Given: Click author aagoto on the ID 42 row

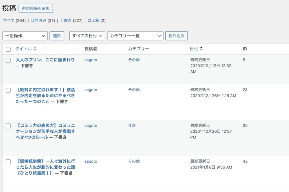Looking at the screenshot, I should tap(90, 161).
